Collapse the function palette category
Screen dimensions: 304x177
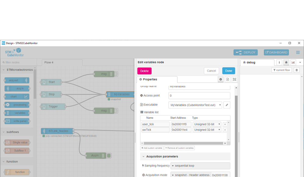pos(17,161)
